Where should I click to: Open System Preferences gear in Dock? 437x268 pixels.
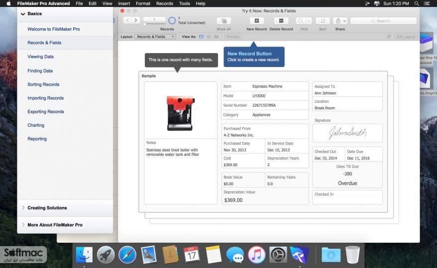point(278,255)
